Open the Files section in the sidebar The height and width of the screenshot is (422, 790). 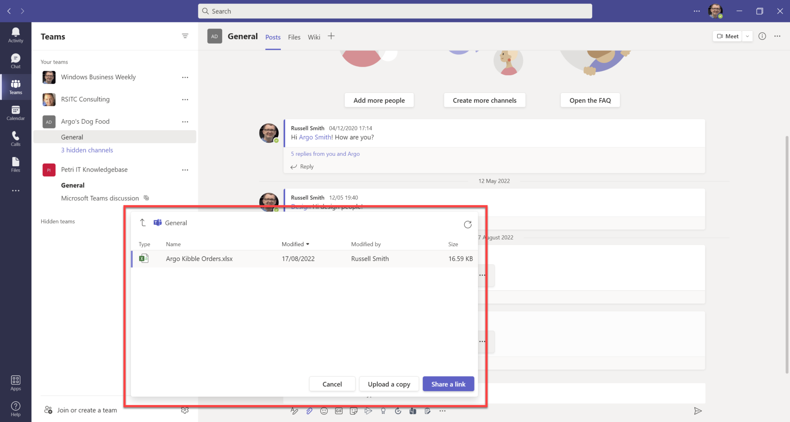click(x=15, y=164)
